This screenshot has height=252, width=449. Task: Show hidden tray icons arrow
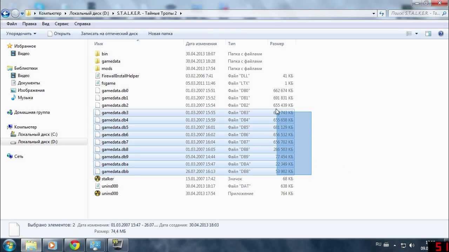click(395, 245)
